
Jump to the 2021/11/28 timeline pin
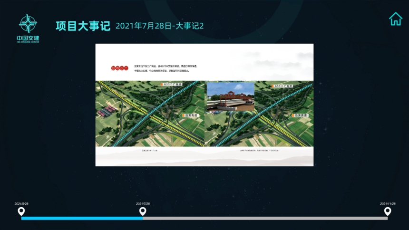[388, 211]
